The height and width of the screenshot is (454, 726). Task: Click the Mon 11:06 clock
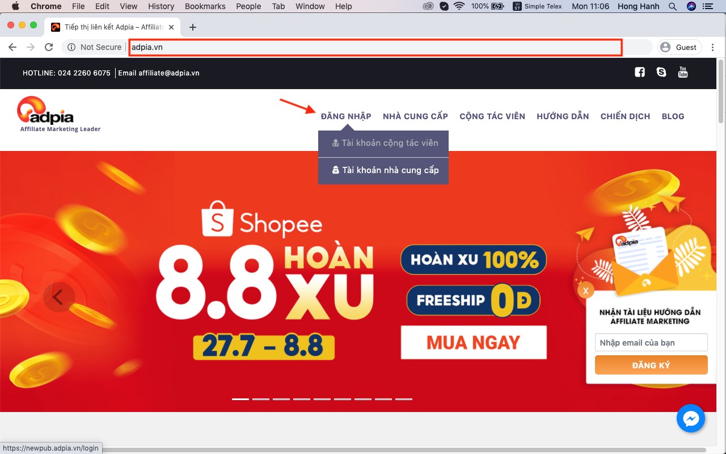[x=590, y=6]
